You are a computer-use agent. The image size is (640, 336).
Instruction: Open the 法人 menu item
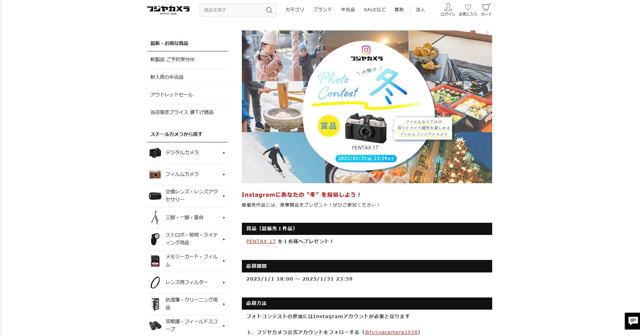coord(420,10)
